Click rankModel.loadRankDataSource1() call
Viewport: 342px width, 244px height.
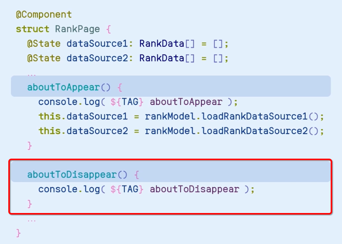[x=232, y=116]
